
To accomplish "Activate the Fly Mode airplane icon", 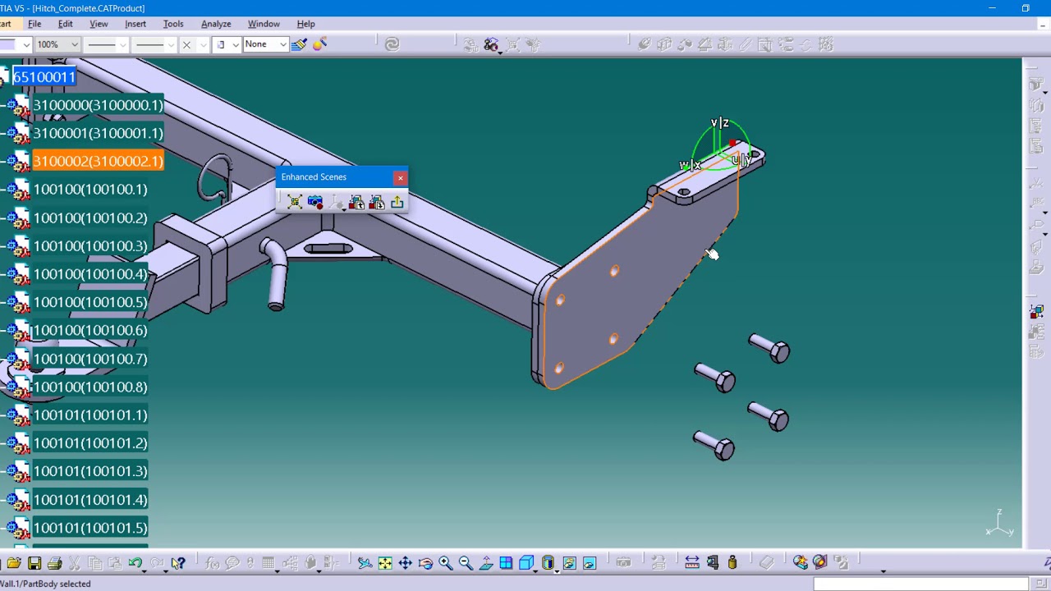I will point(365,563).
